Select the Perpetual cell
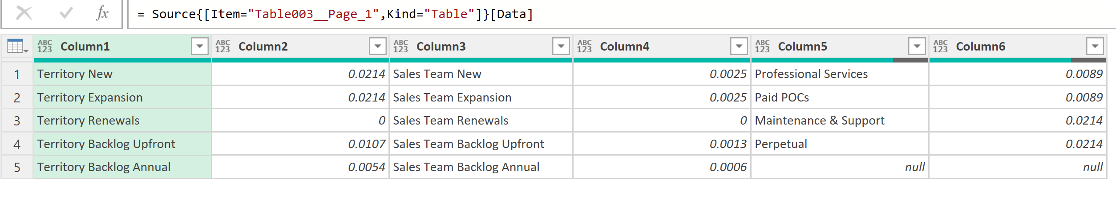This screenshot has height=211, width=1116. point(840,144)
